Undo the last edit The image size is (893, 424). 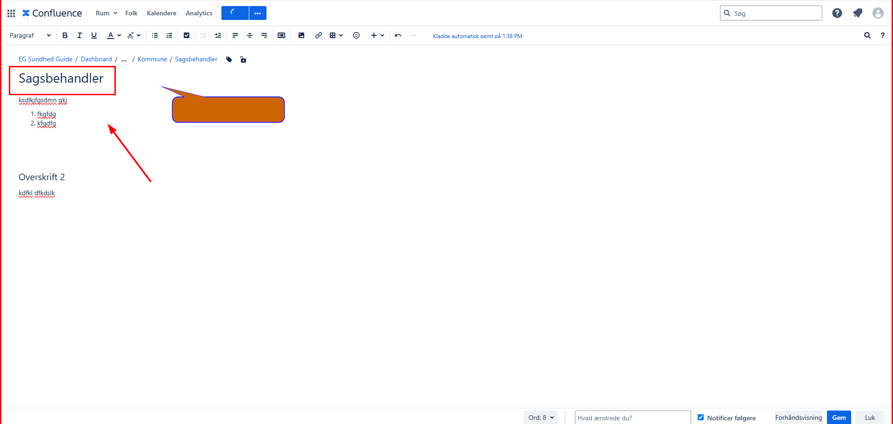click(398, 35)
